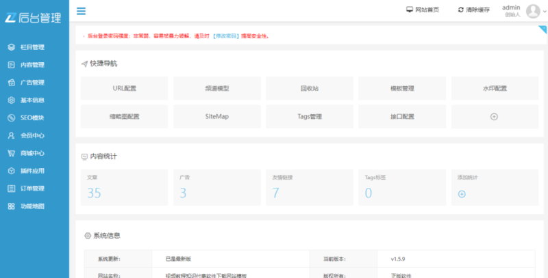Click the blue corner badge on notice
The height and width of the screenshot is (278, 548).
[543, 29]
